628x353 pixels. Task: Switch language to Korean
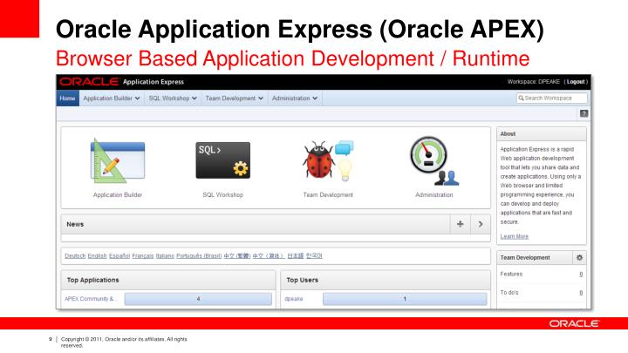pos(314,255)
